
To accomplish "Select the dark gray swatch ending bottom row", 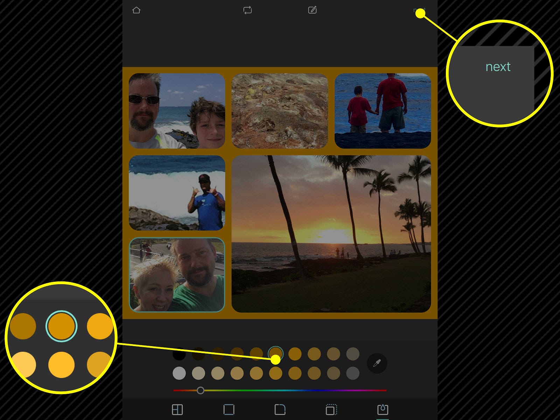I will click(353, 373).
